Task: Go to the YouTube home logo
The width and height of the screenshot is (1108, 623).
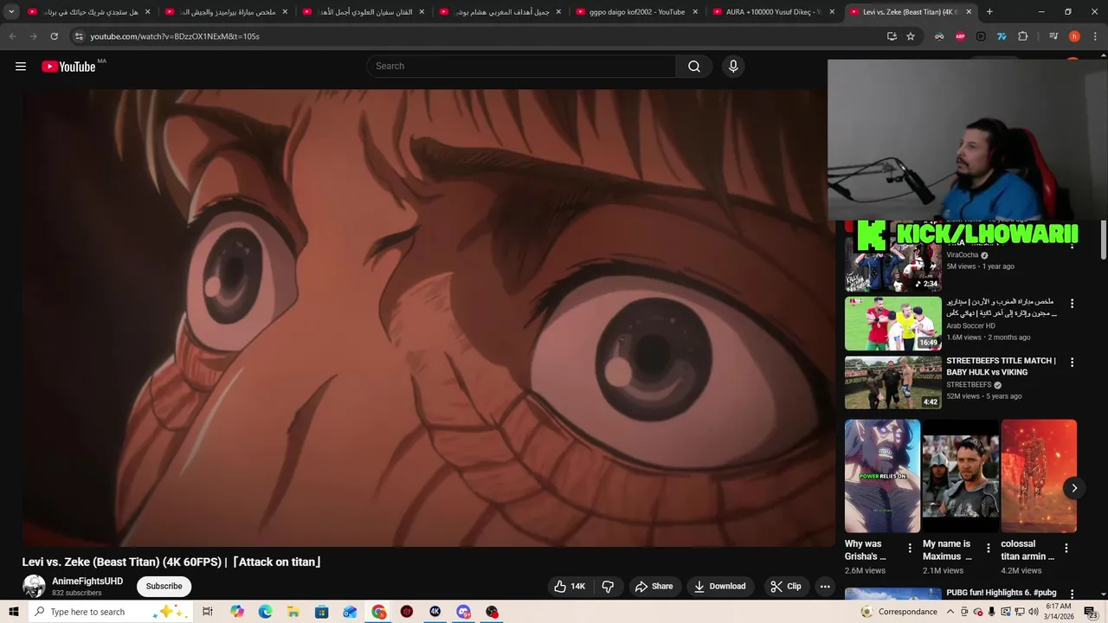Action: tap(68, 67)
